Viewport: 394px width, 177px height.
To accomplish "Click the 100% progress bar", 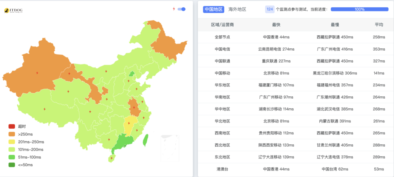I will [359, 9].
